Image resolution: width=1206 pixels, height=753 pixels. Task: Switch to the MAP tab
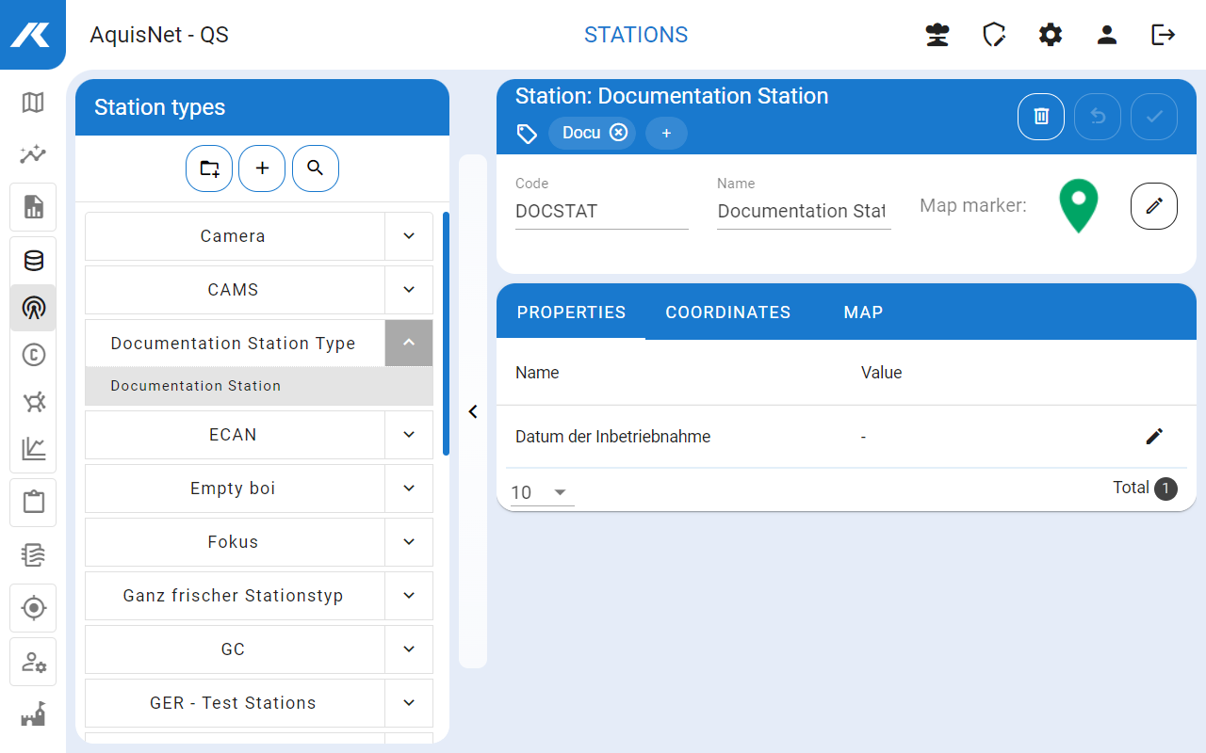[863, 312]
